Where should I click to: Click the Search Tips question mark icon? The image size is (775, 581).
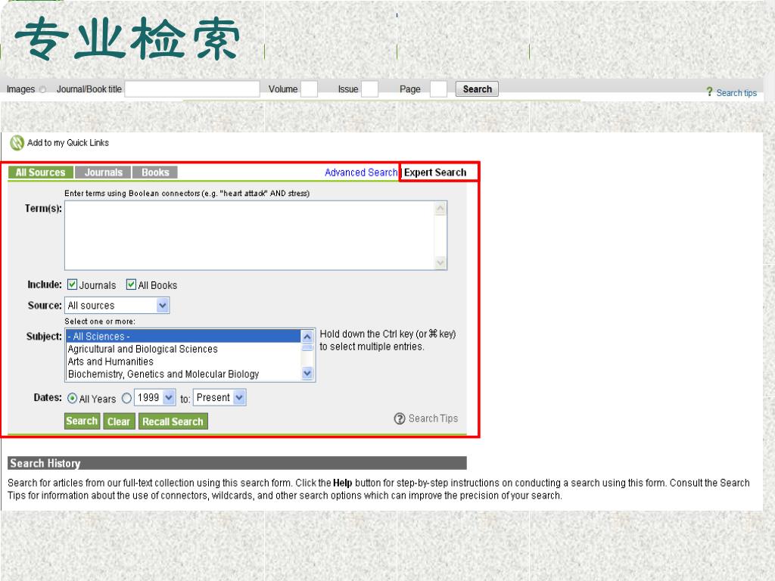tap(400, 419)
